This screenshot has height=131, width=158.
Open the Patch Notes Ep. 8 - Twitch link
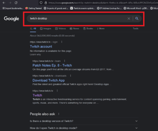[x=52, y=65]
